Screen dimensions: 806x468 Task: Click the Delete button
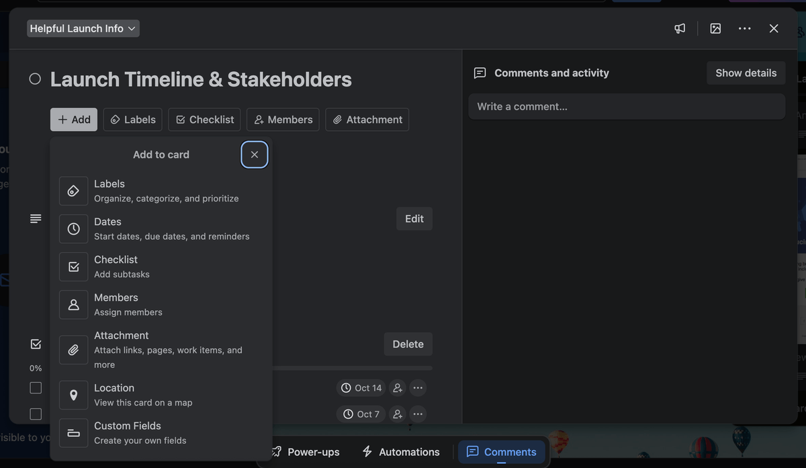(408, 344)
